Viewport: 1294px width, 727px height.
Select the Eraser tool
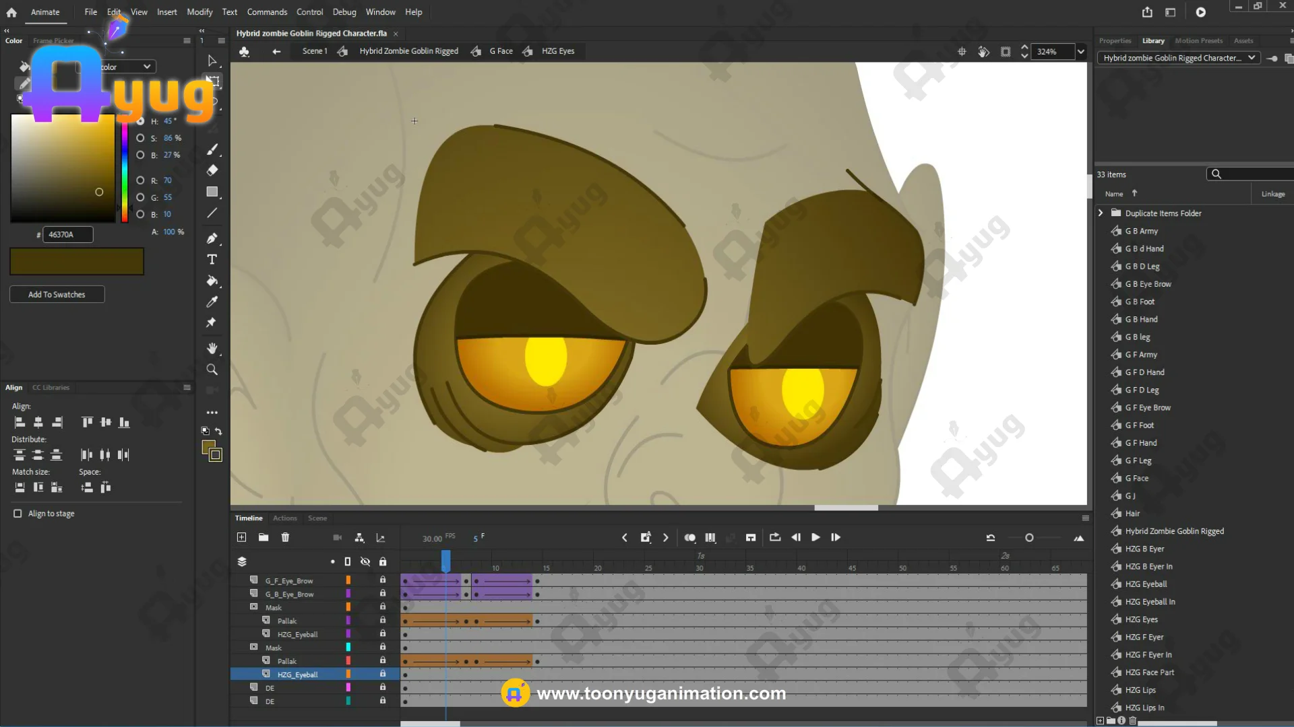212,170
